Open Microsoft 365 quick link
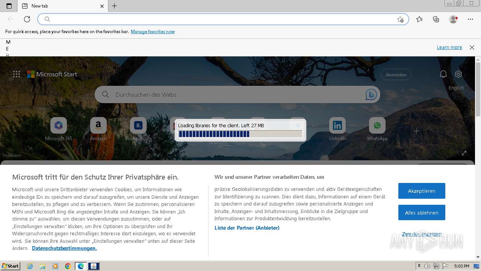 point(59,129)
